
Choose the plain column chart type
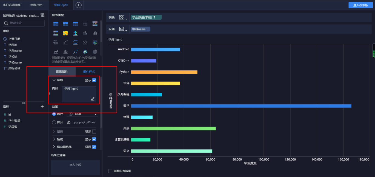(95, 33)
